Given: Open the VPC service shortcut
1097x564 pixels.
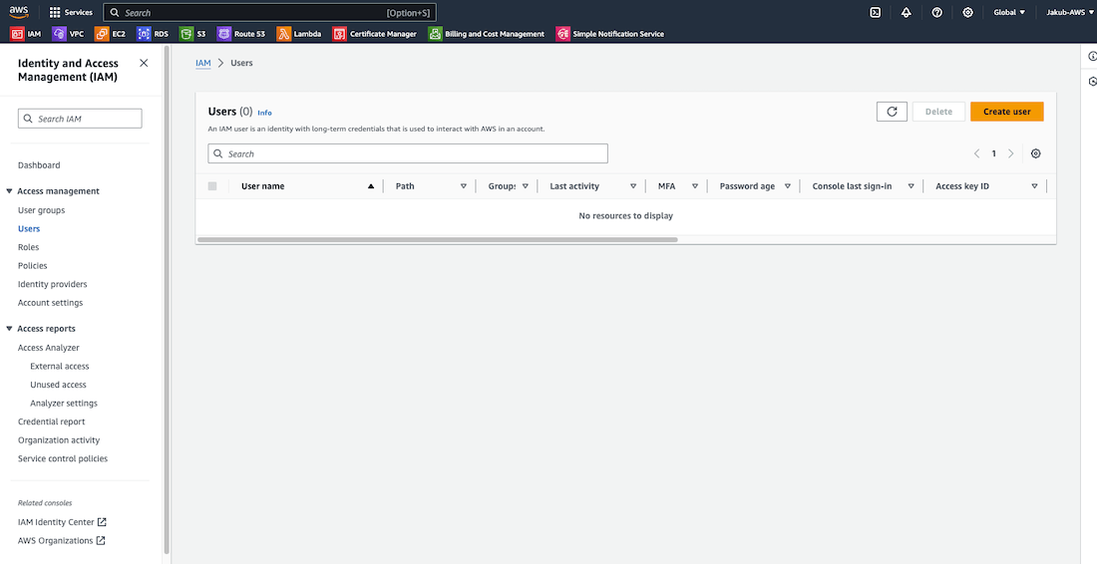Looking at the screenshot, I should click(x=69, y=34).
